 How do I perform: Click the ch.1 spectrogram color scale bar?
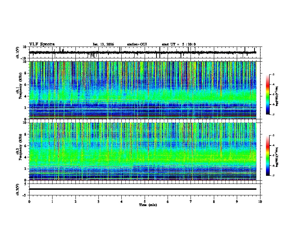point(268,95)
